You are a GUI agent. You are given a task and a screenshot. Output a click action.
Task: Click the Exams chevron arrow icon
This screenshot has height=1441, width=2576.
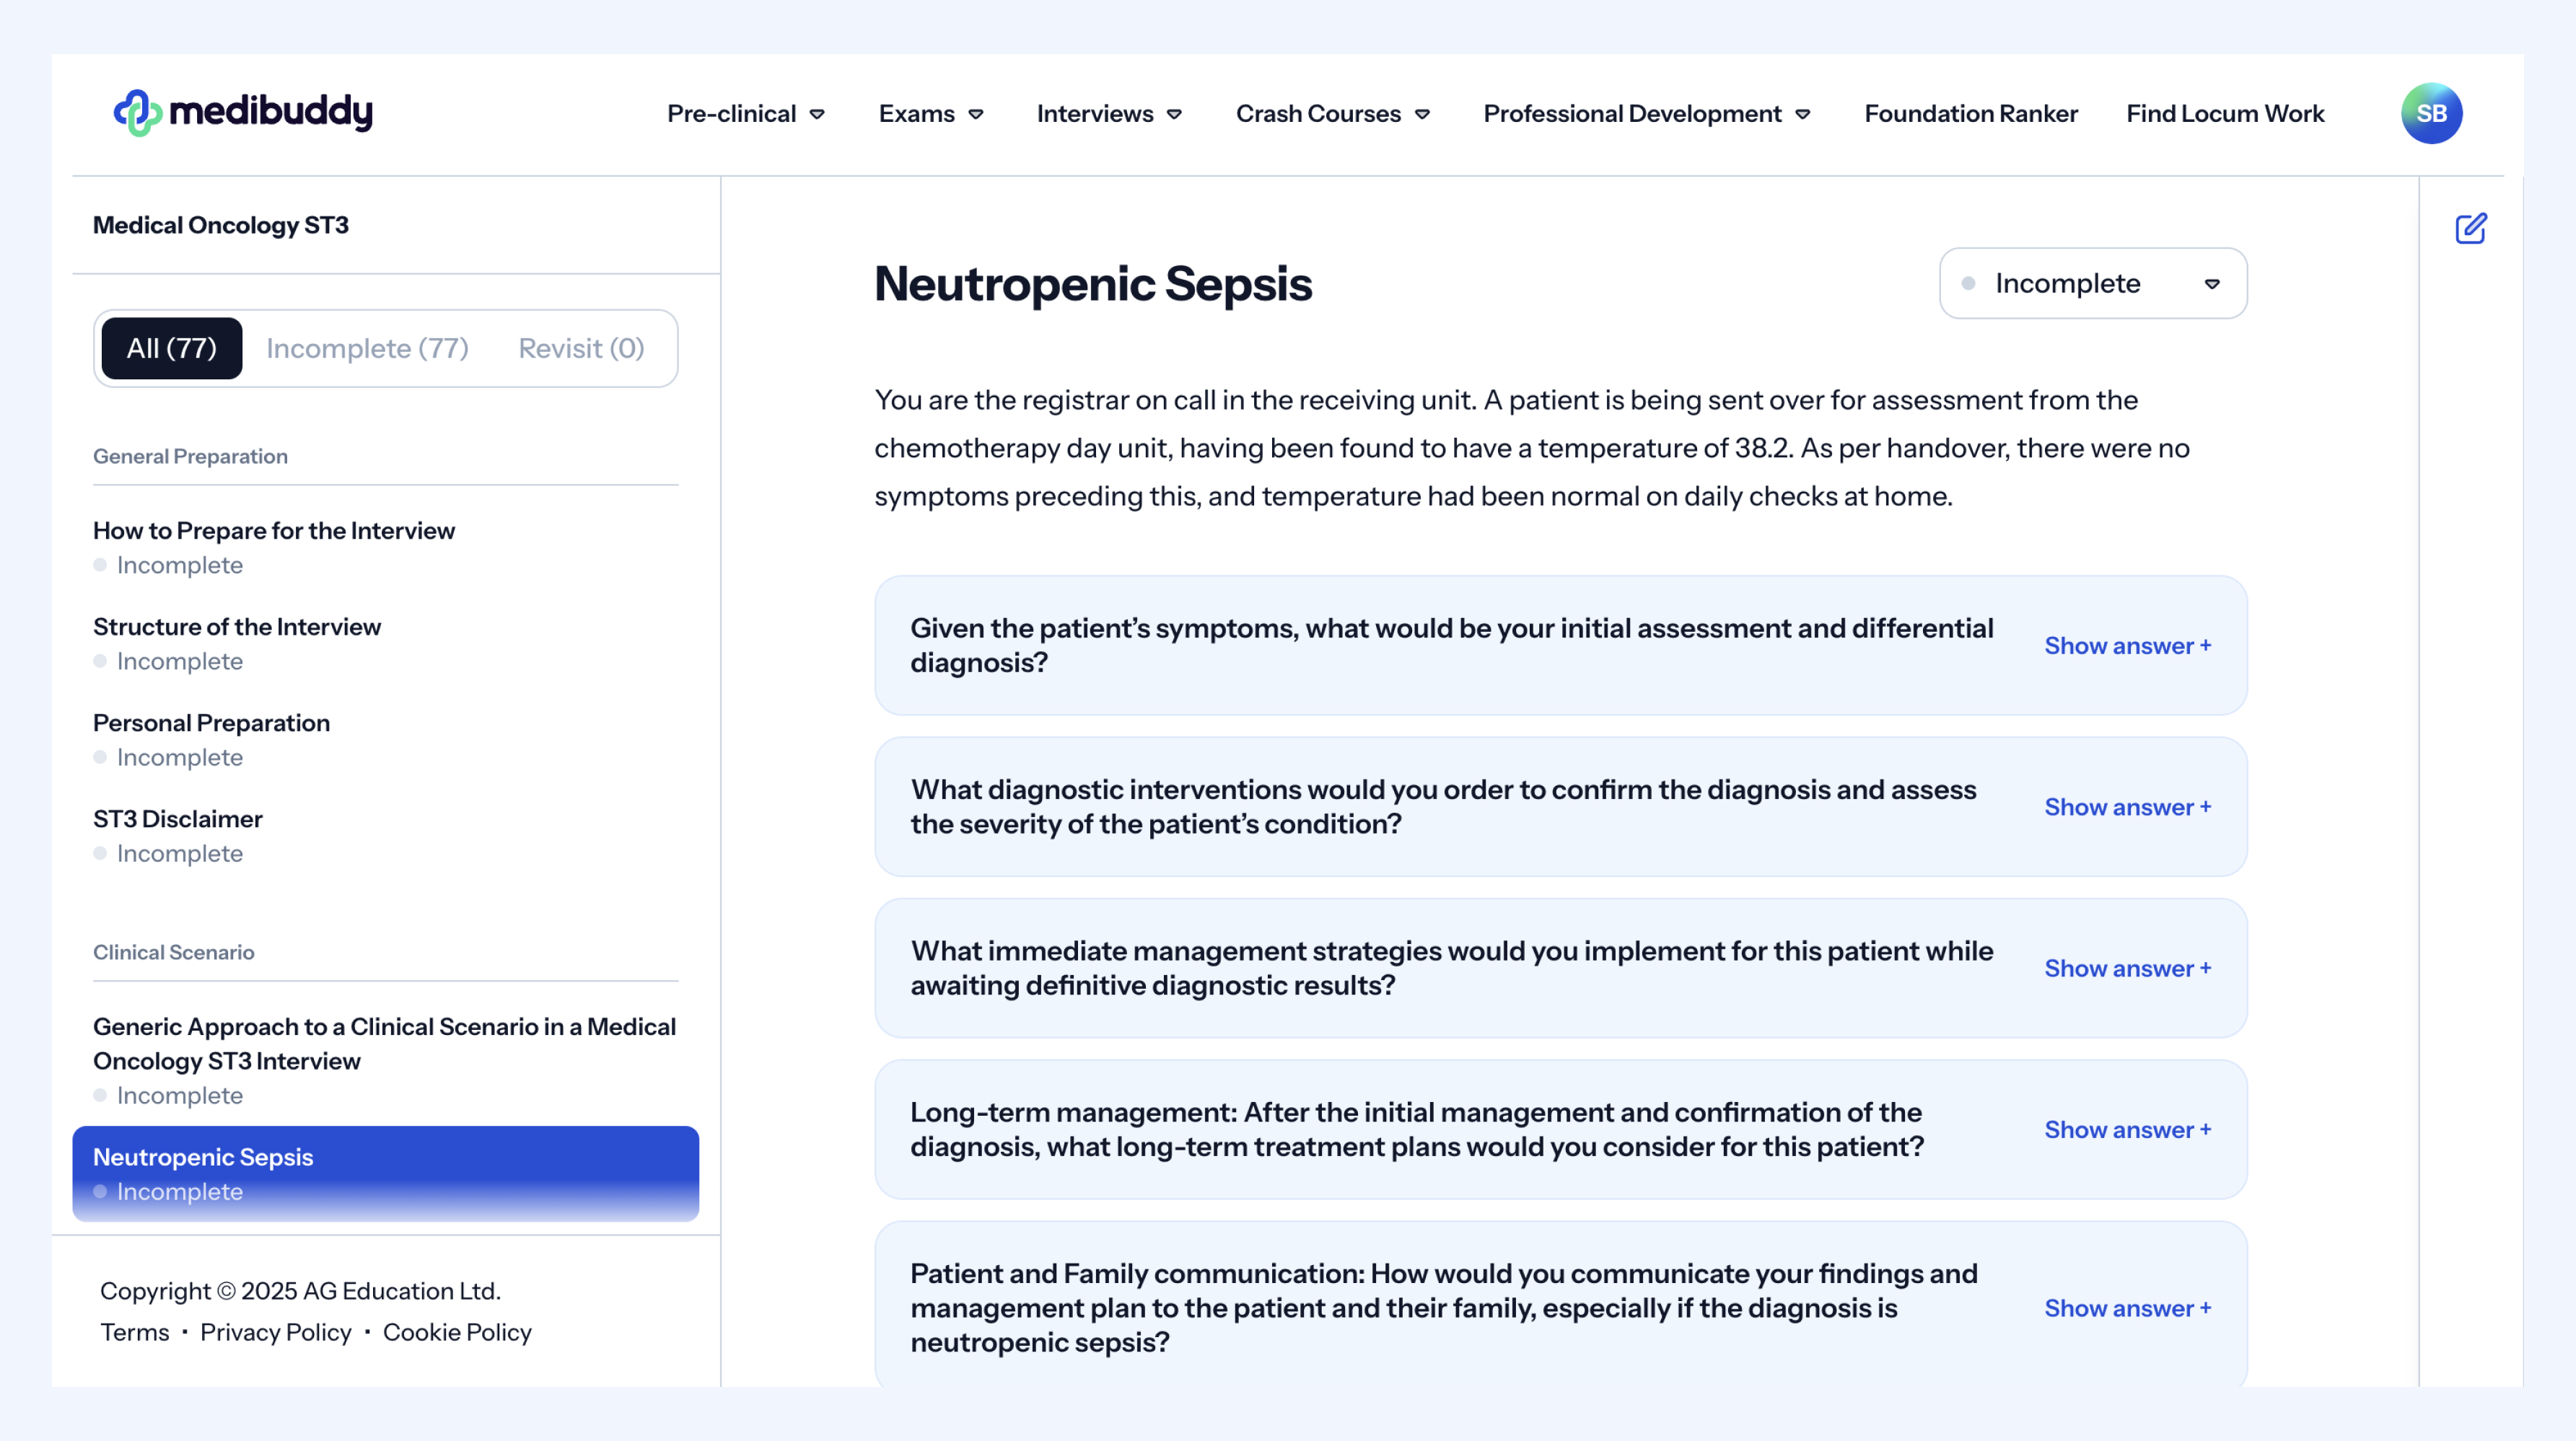[976, 114]
